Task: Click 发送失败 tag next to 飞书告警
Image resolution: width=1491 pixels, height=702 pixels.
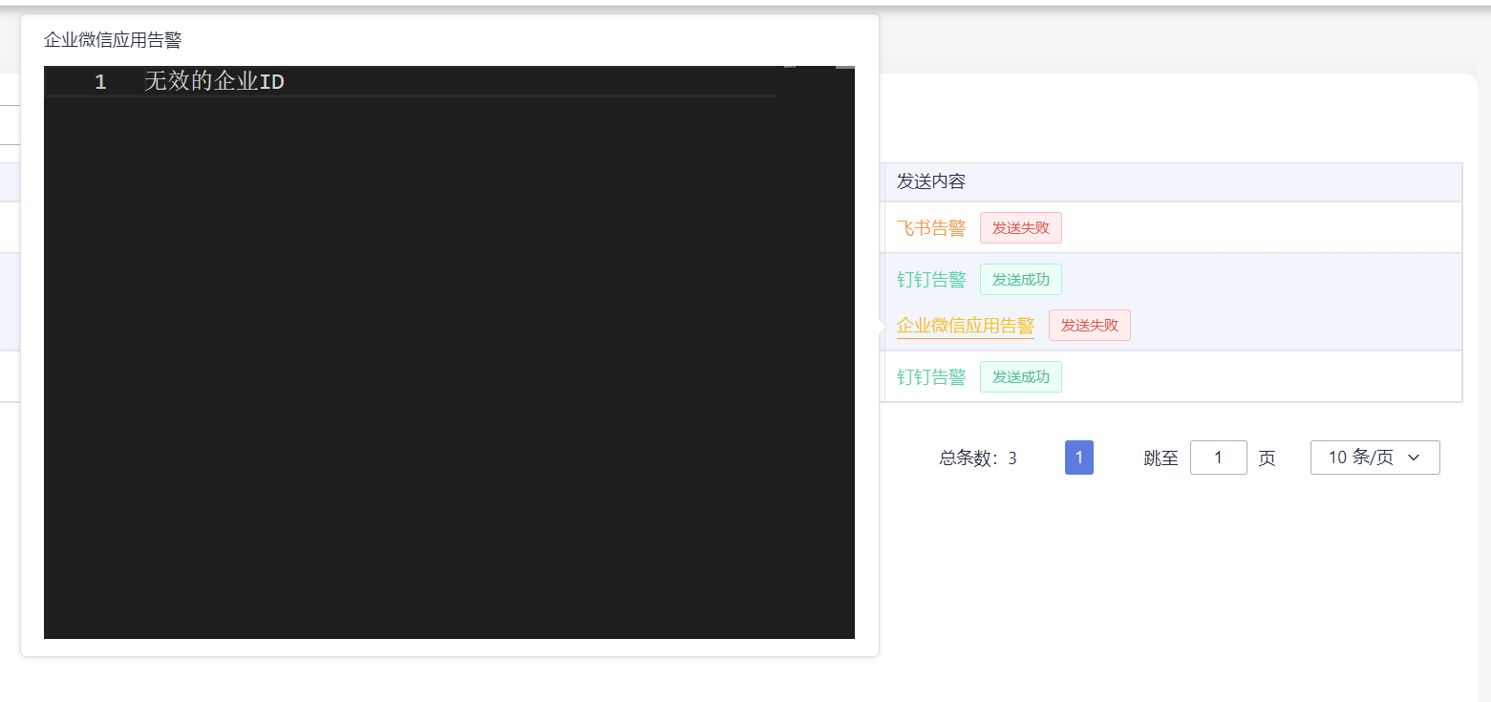Action: (x=1021, y=228)
